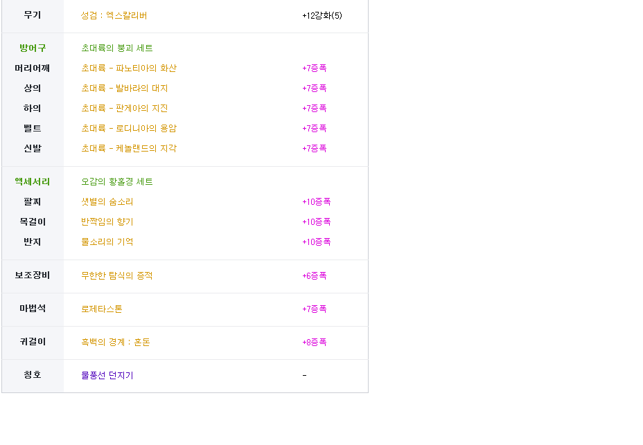This screenshot has height=445, width=643.
Task: Select 초대륙 - 판게아의 지진 bottom item
Action: pos(124,108)
